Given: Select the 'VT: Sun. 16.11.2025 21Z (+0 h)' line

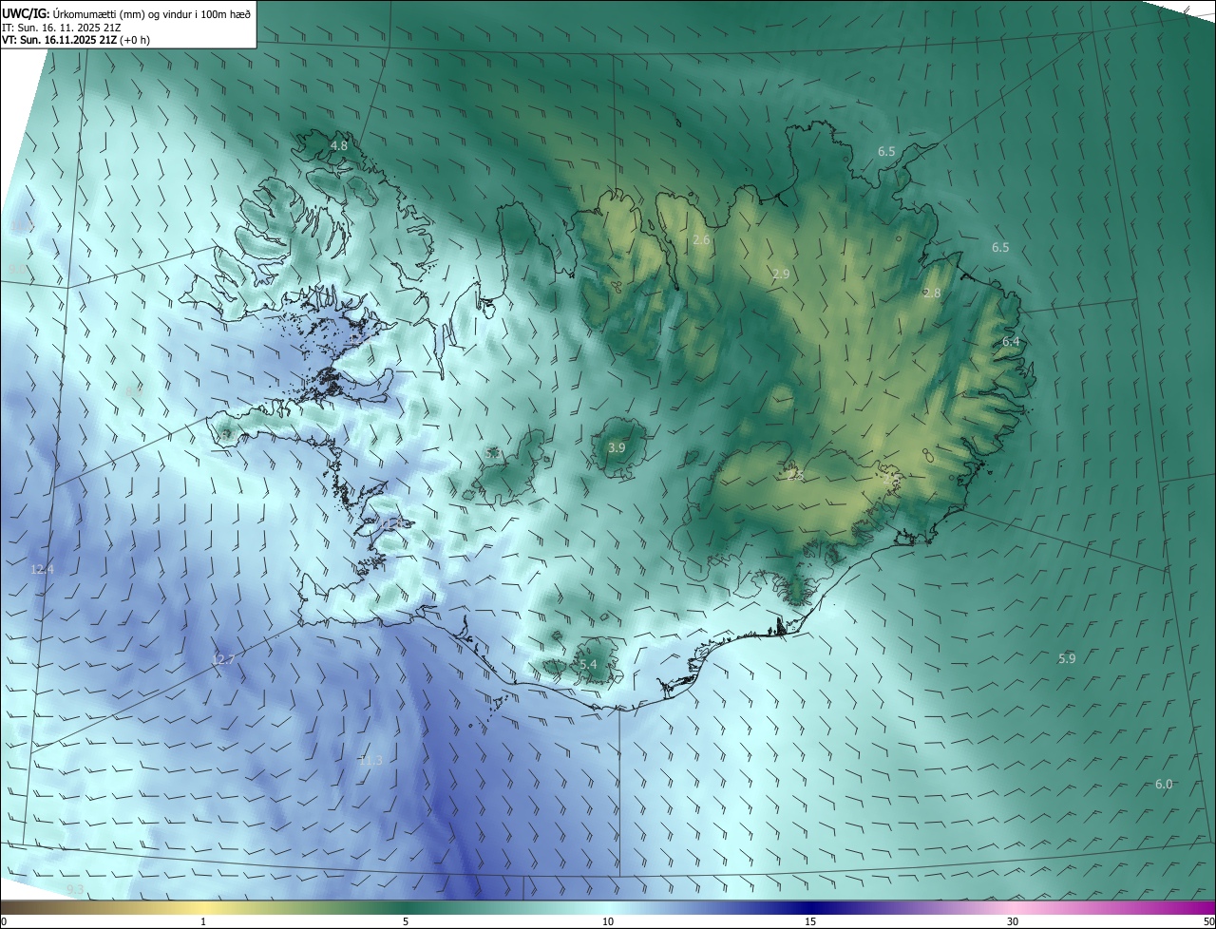Looking at the screenshot, I should pyautogui.click(x=76, y=40).
